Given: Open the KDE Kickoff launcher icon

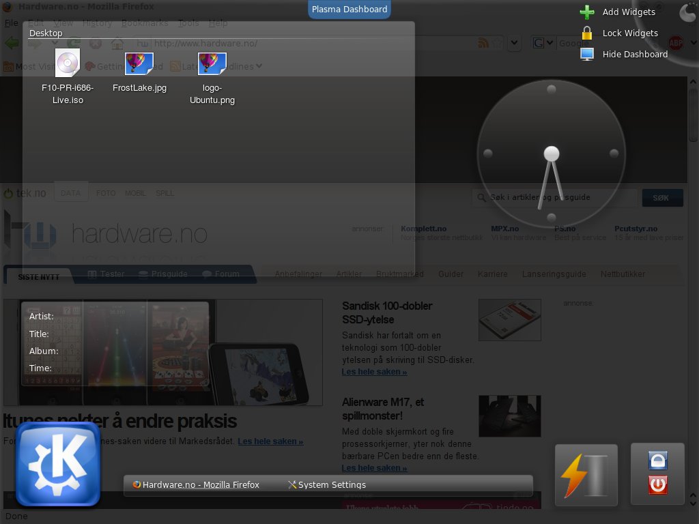Looking at the screenshot, I should tap(58, 464).
